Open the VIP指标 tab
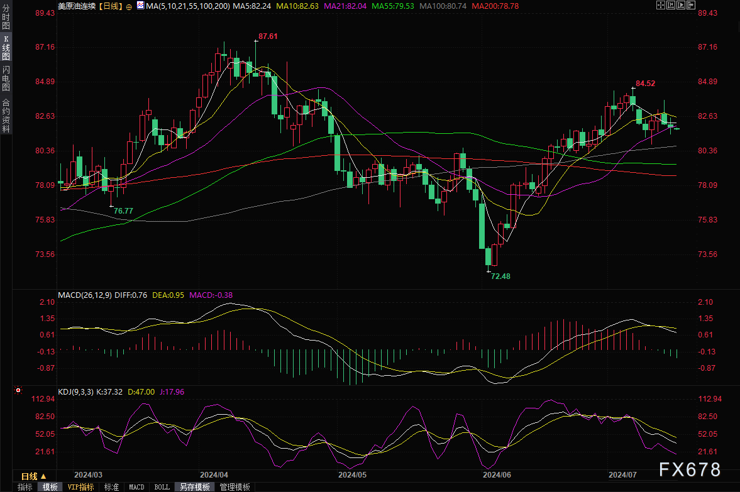Viewport: 740px width, 492px height. (80, 487)
